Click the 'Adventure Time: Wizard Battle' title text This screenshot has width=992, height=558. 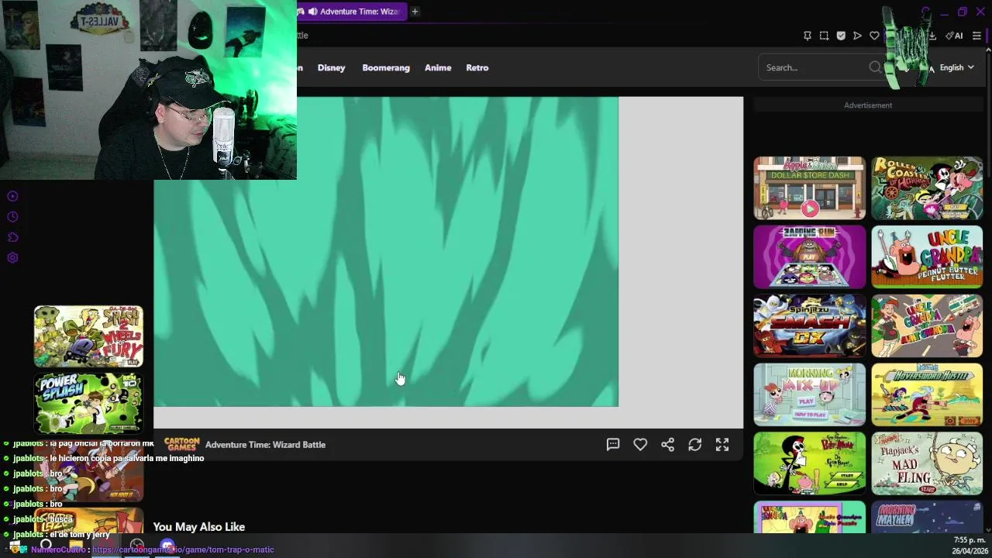point(265,445)
